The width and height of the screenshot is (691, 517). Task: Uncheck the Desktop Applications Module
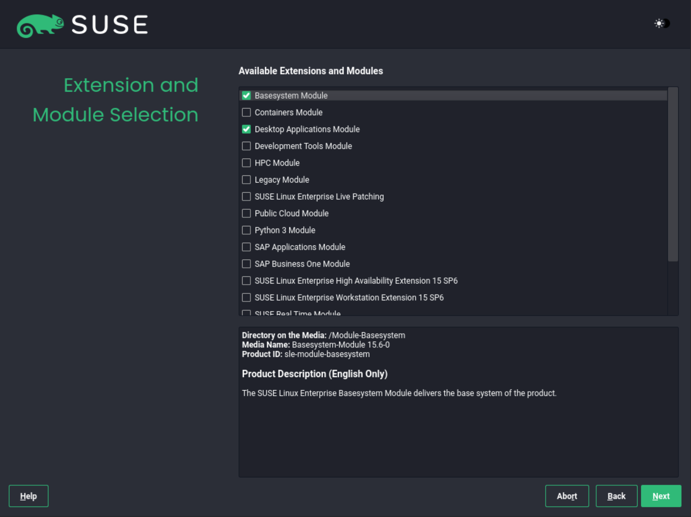[246, 129]
